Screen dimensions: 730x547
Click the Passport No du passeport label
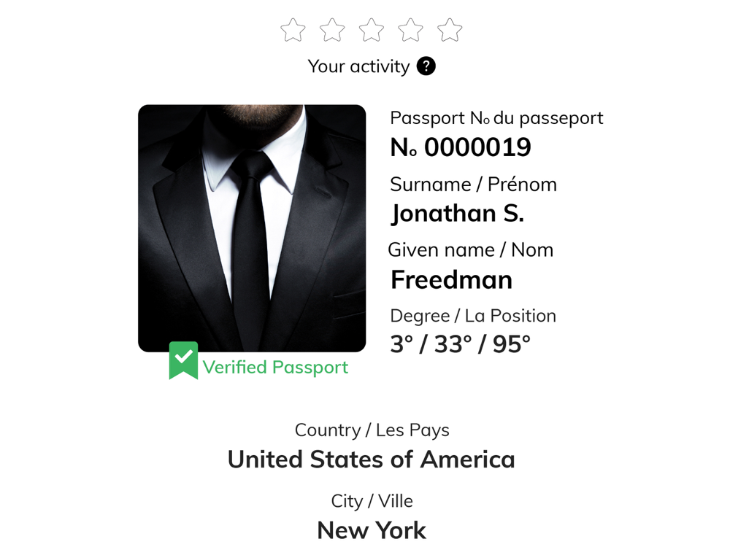point(496,118)
